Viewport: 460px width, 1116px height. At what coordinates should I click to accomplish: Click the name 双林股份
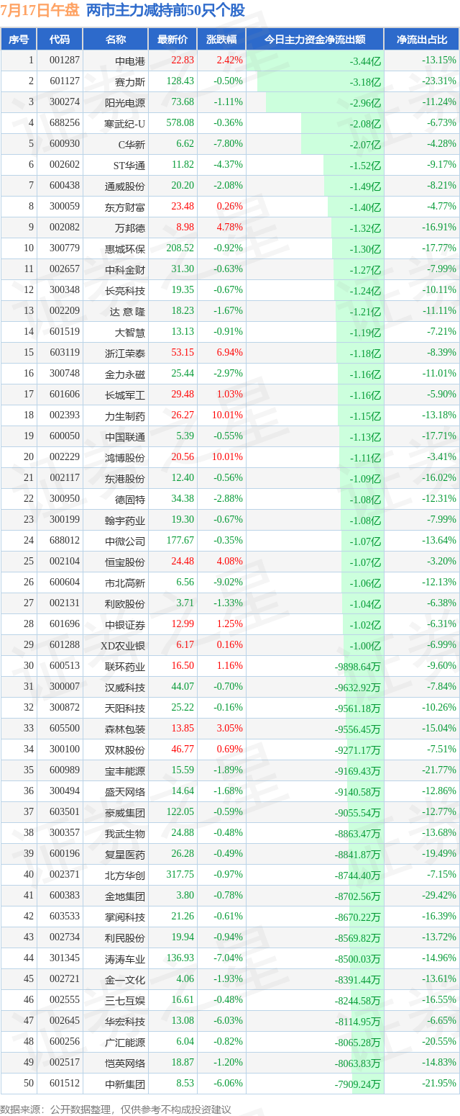coord(125,750)
